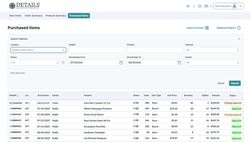The image size is (251, 142).
Task: Click the Details logo
Action: [24, 6]
